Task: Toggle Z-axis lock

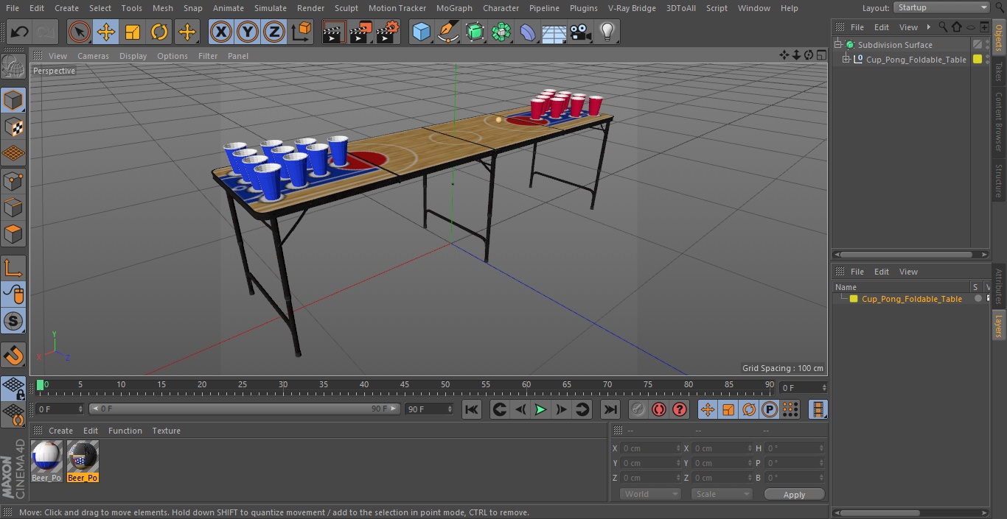Action: [x=274, y=32]
